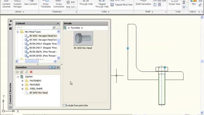Image resolution: width=204 pixels, height=115 pixels.
Task: Click the third greyed Favorites toolbar icon
Action: (x=26, y=72)
